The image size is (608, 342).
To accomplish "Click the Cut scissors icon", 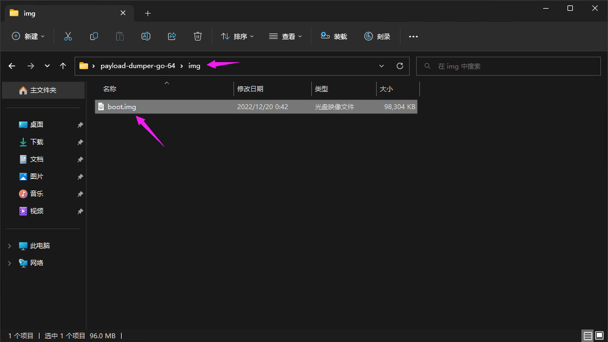I will [x=68, y=36].
